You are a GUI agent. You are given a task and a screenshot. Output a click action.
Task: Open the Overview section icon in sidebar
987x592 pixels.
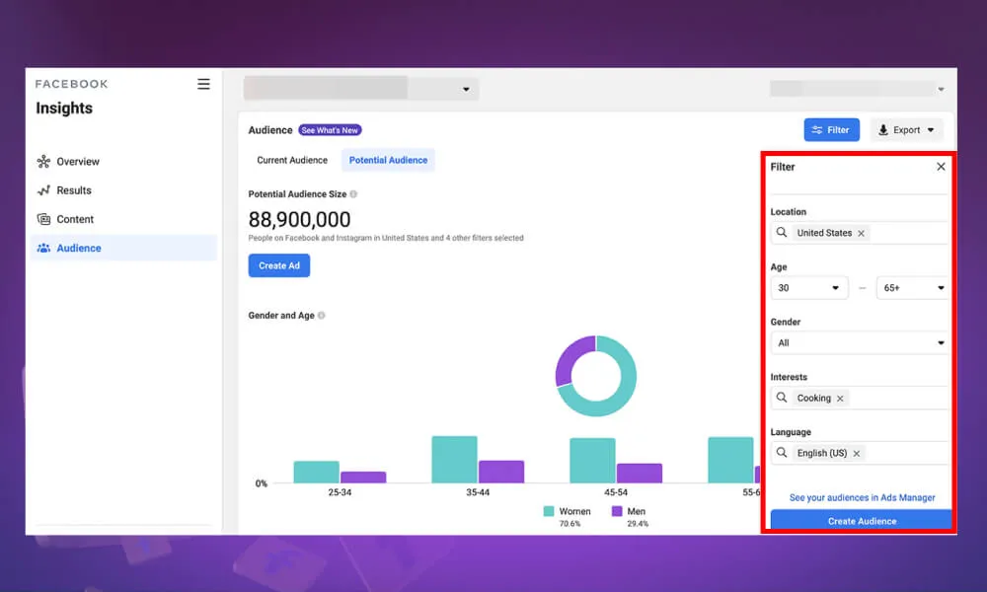pos(44,161)
